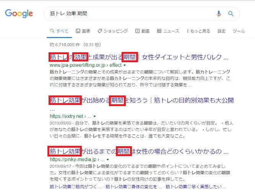Open result 筋トレ効果が出始める期間を知ろう

[x=141, y=100]
